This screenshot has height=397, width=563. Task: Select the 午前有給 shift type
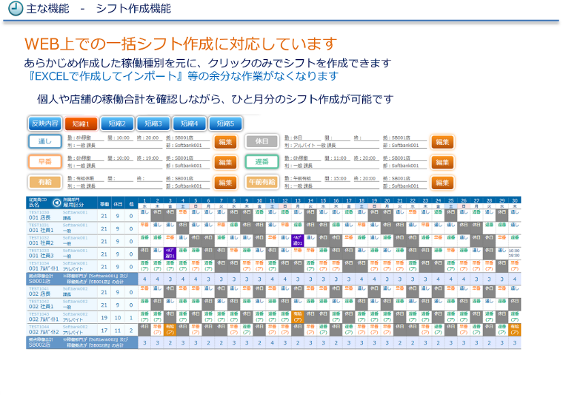click(x=261, y=181)
